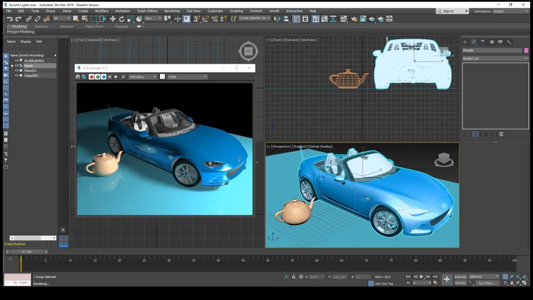Toggle the red channel in ActiveShade

[92, 77]
